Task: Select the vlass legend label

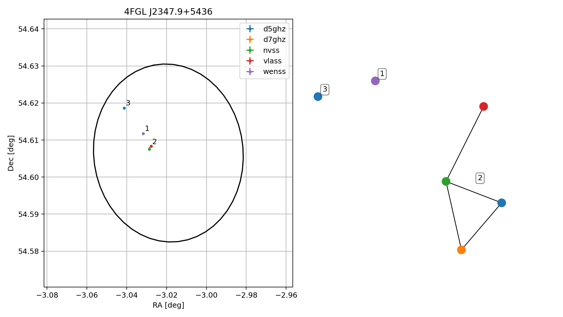Action: coord(272,61)
